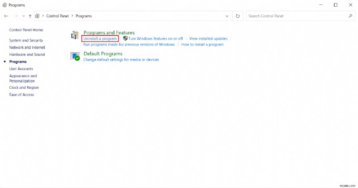Open the Default Programs heading
Image resolution: width=358 pixels, height=188 pixels.
click(103, 54)
